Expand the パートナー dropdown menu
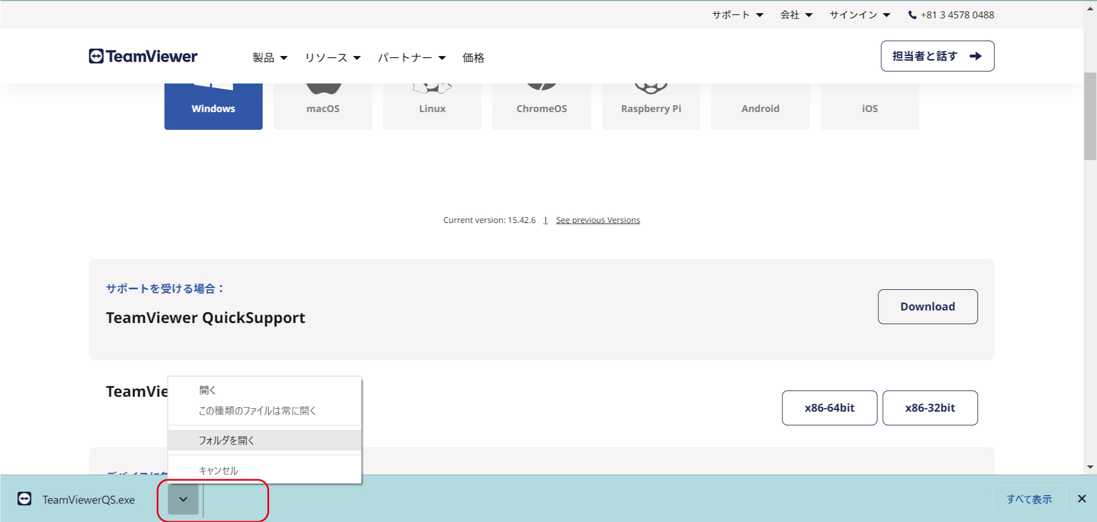 [411, 58]
